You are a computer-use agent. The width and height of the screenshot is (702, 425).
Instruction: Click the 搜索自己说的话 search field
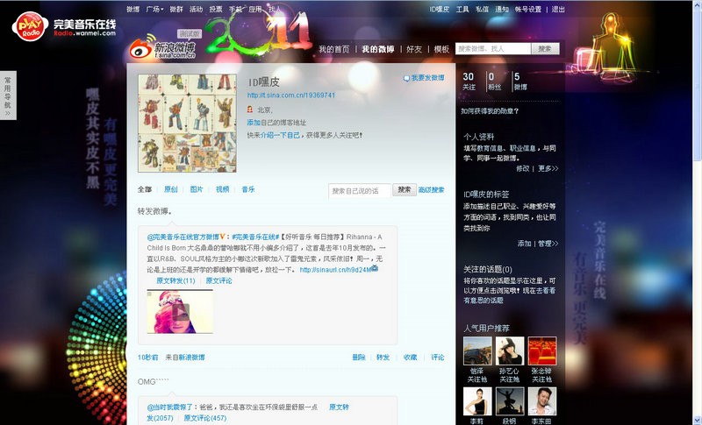coord(360,190)
